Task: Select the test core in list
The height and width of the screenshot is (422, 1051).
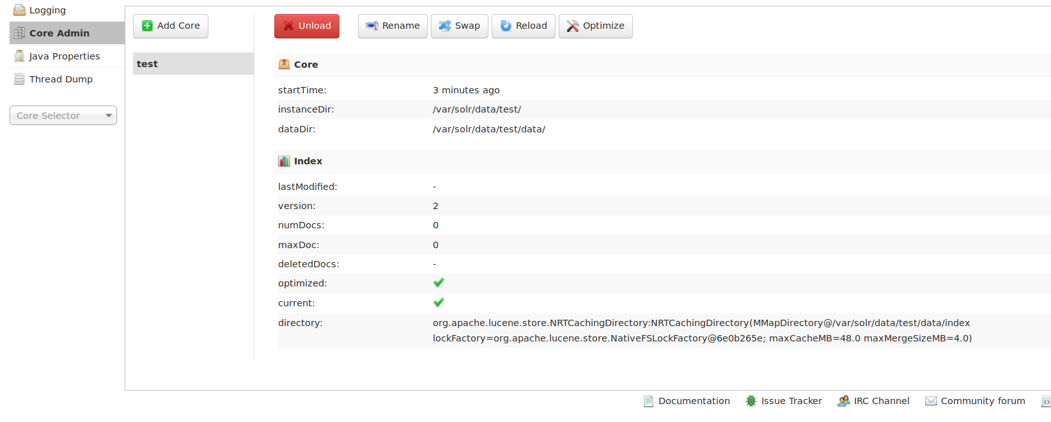Action: tap(193, 64)
